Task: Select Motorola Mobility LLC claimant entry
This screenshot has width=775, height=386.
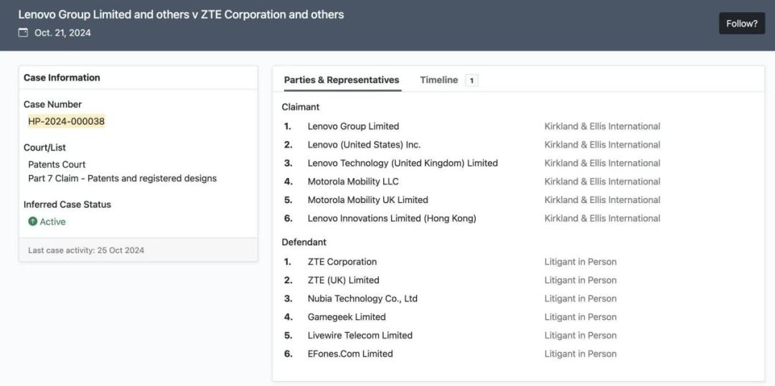Action: click(353, 182)
